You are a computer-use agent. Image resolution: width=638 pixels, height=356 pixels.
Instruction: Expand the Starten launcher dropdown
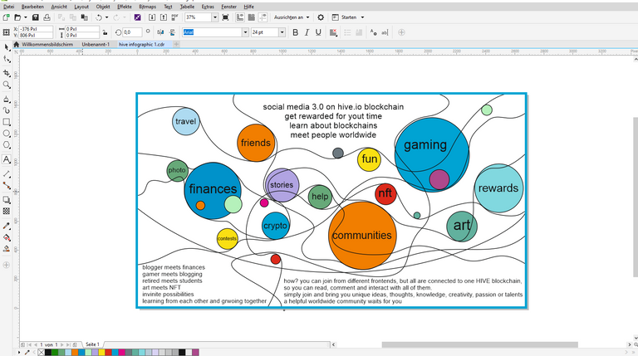click(x=362, y=17)
